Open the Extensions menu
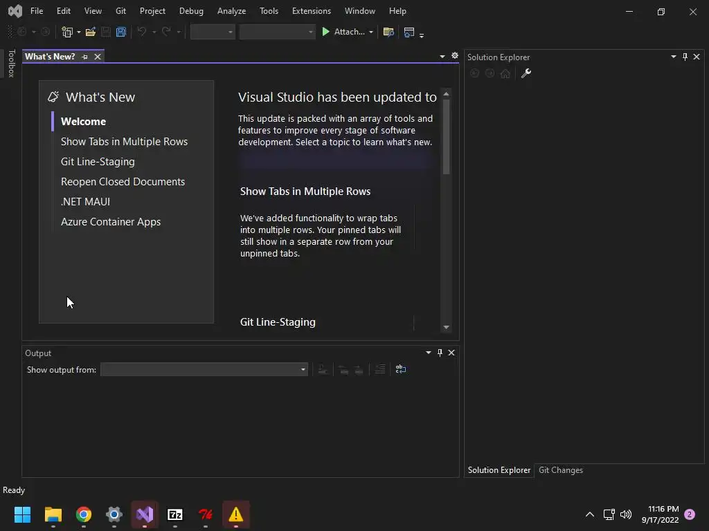 tap(311, 11)
